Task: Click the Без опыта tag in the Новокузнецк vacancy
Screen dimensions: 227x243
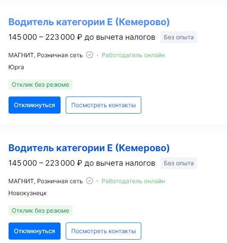Action: [x=179, y=163]
